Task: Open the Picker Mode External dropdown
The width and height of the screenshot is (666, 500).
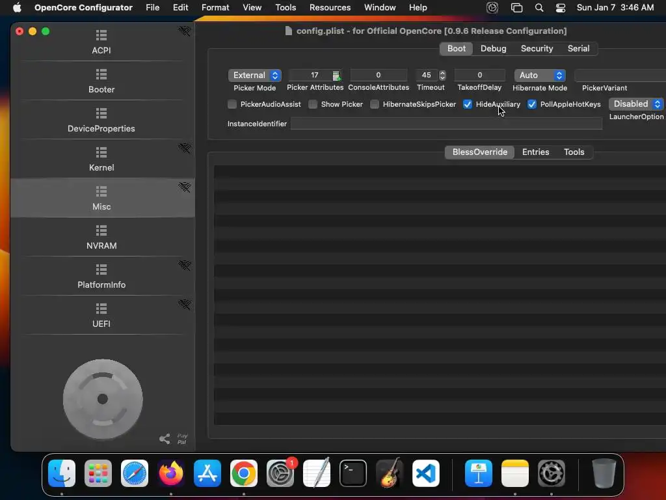Action: click(255, 76)
